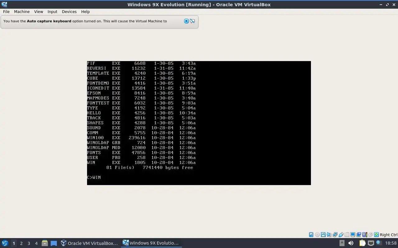The height and width of the screenshot is (248, 398).
Task: Click the keyboard capture green arrow icon
Action: click(x=376, y=235)
